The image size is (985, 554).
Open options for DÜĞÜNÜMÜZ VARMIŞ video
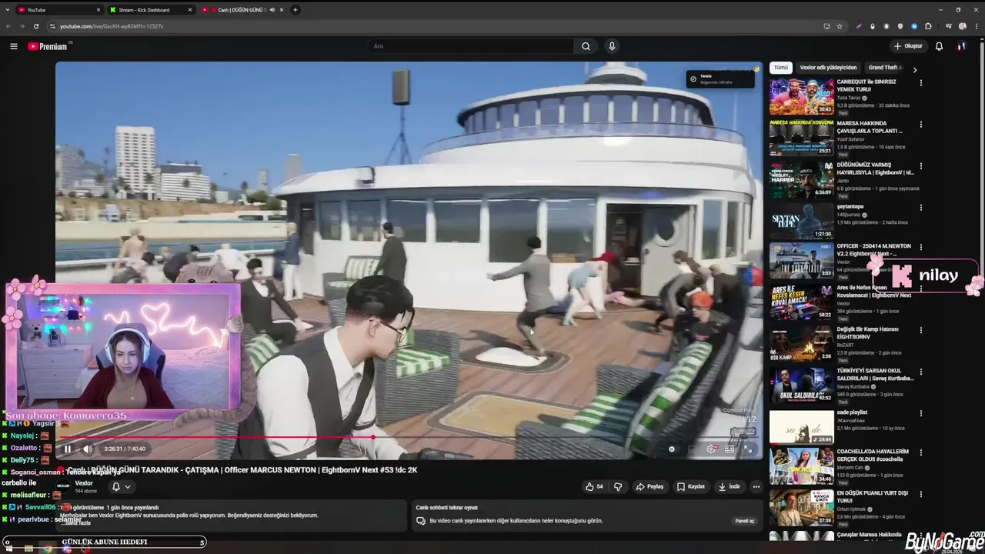pos(920,166)
